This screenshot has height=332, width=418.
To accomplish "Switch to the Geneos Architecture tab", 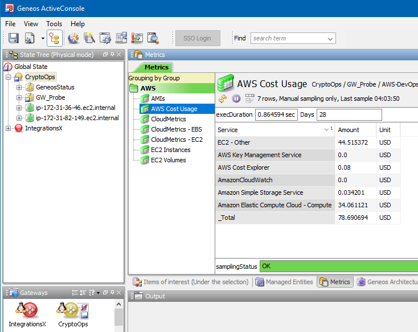I will (387, 282).
